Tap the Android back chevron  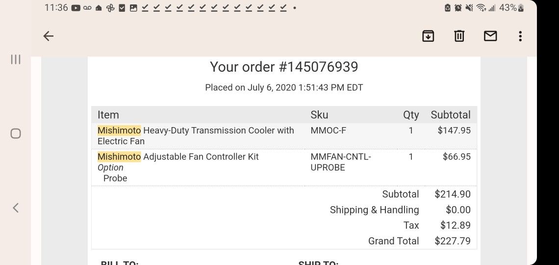click(16, 208)
